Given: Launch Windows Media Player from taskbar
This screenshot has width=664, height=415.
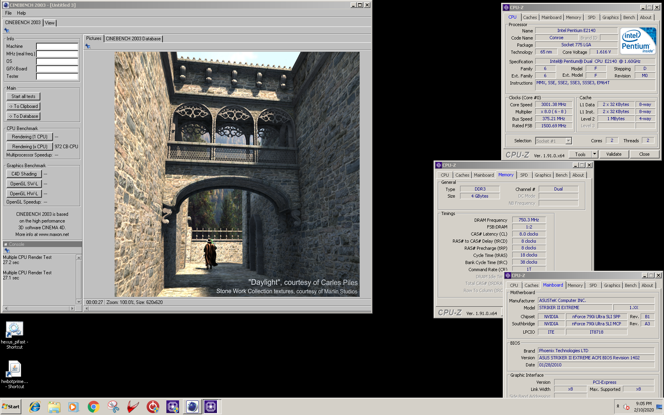Looking at the screenshot, I should click(74, 407).
